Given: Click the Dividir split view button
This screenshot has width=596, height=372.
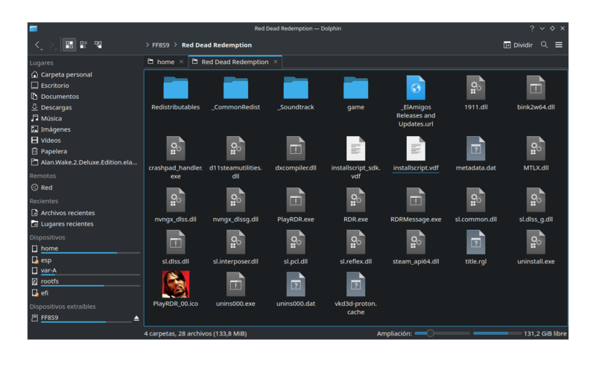Looking at the screenshot, I should pos(518,45).
